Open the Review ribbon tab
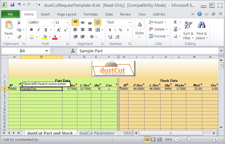 (x=125, y=14)
